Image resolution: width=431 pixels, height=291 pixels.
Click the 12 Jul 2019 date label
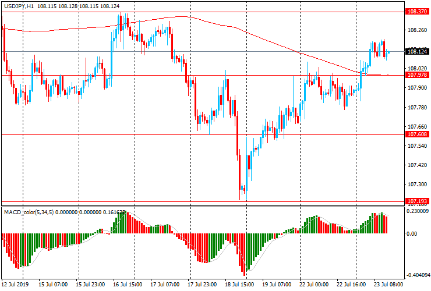(x=15, y=284)
